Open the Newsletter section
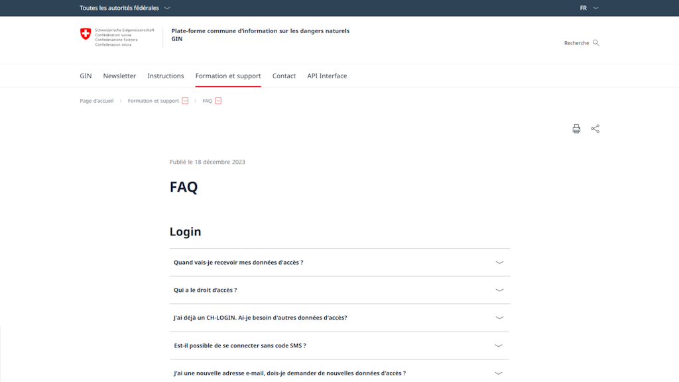Screen dimensions: 679x382 (119, 76)
